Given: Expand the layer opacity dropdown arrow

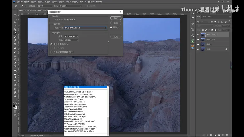Looking at the screenshot, I should tap(229, 26).
